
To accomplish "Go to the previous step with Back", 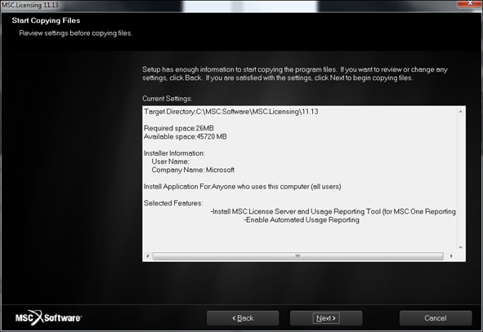I will (x=243, y=318).
